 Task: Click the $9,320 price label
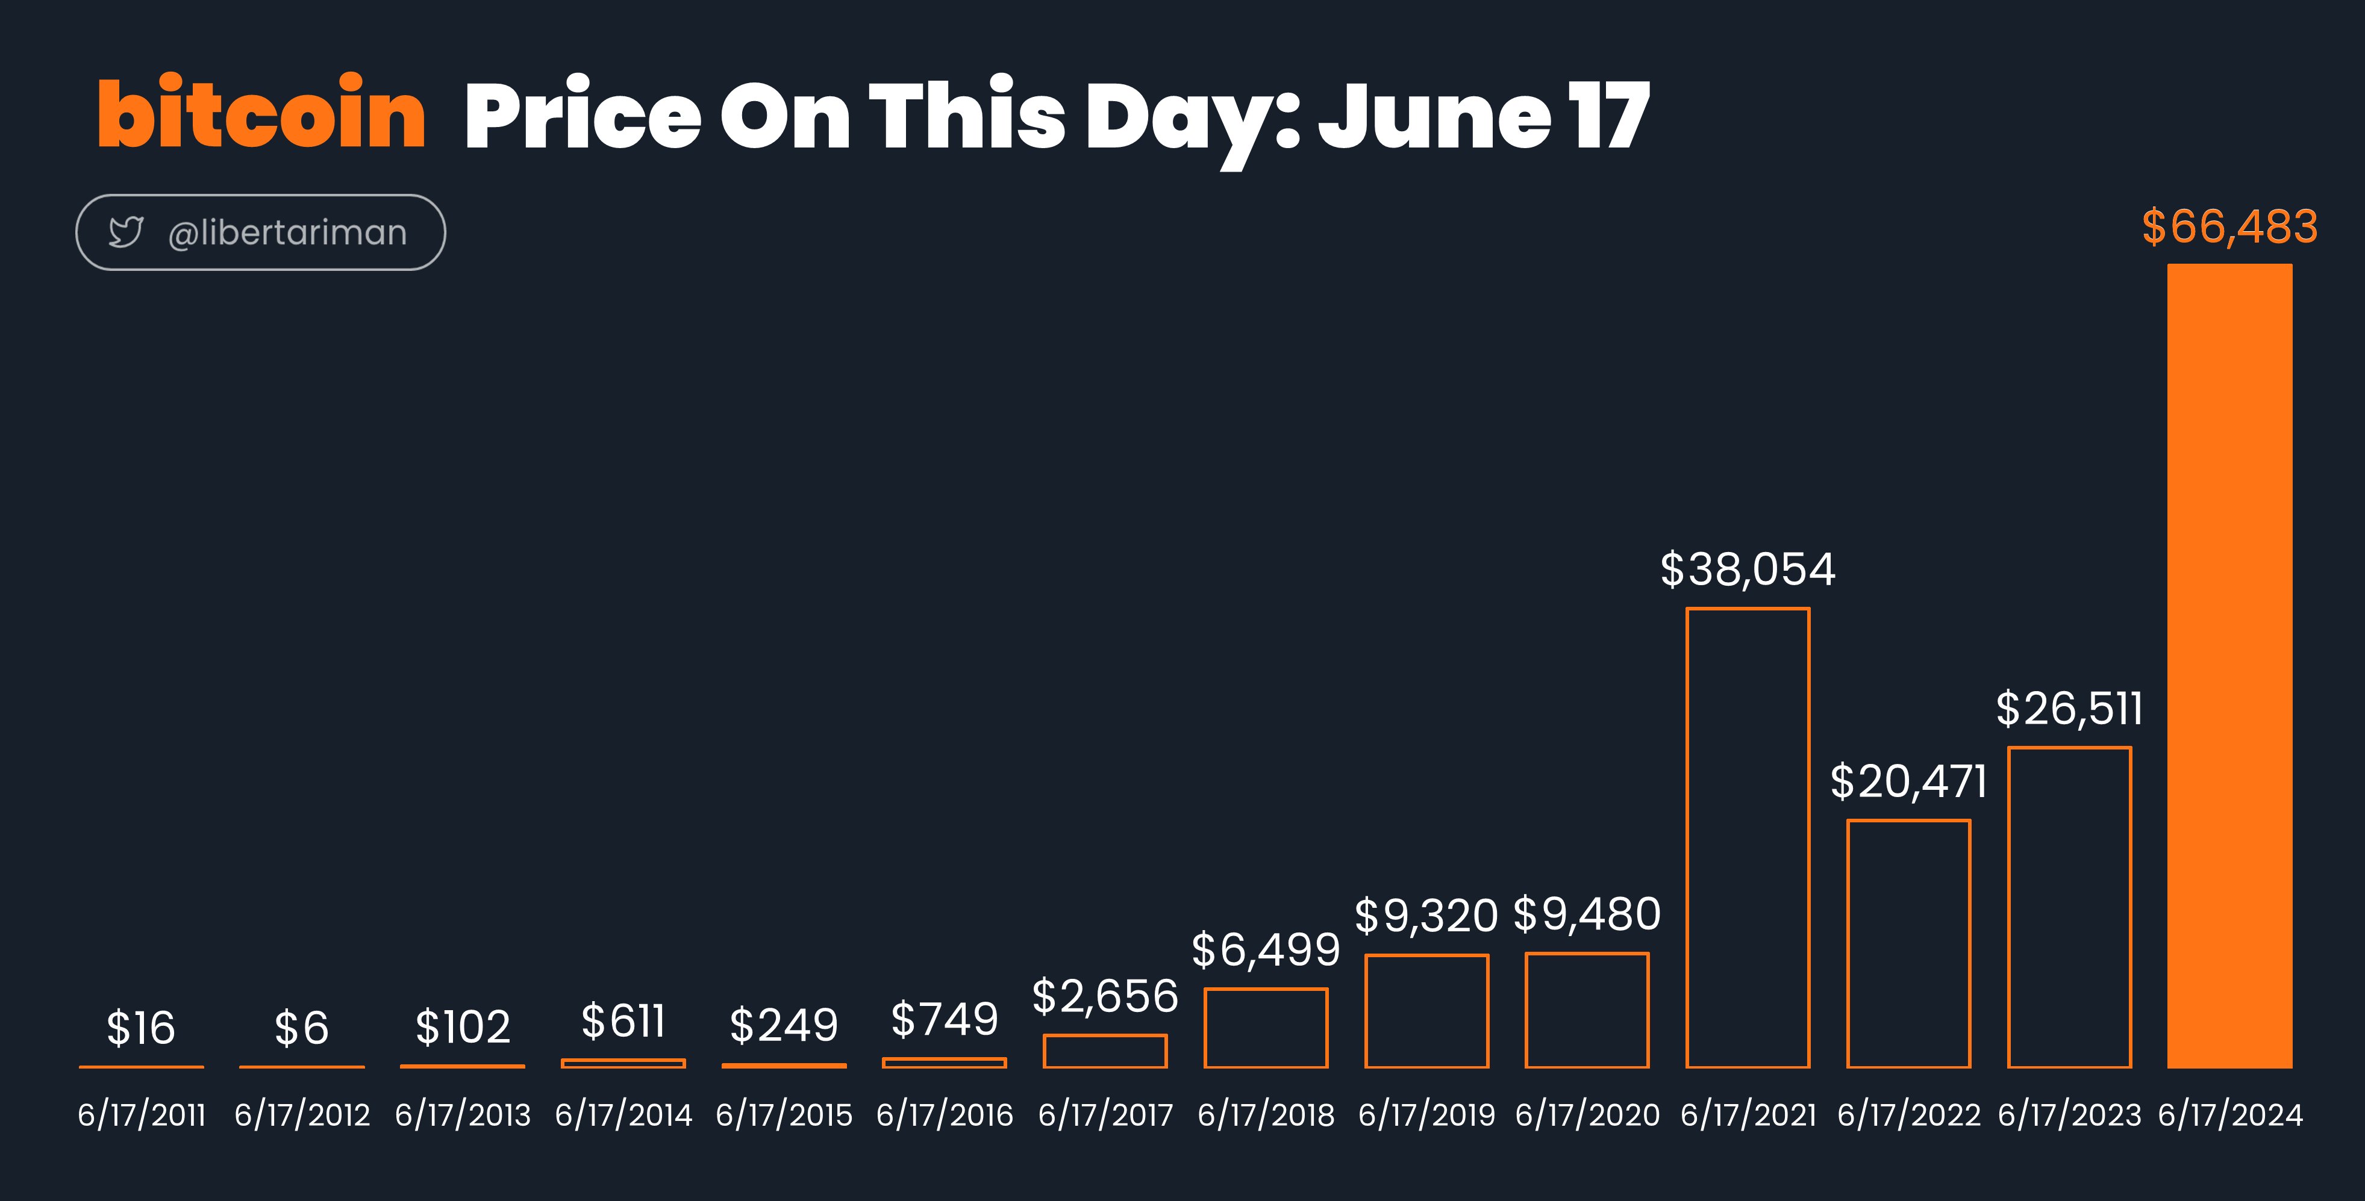point(1426,916)
